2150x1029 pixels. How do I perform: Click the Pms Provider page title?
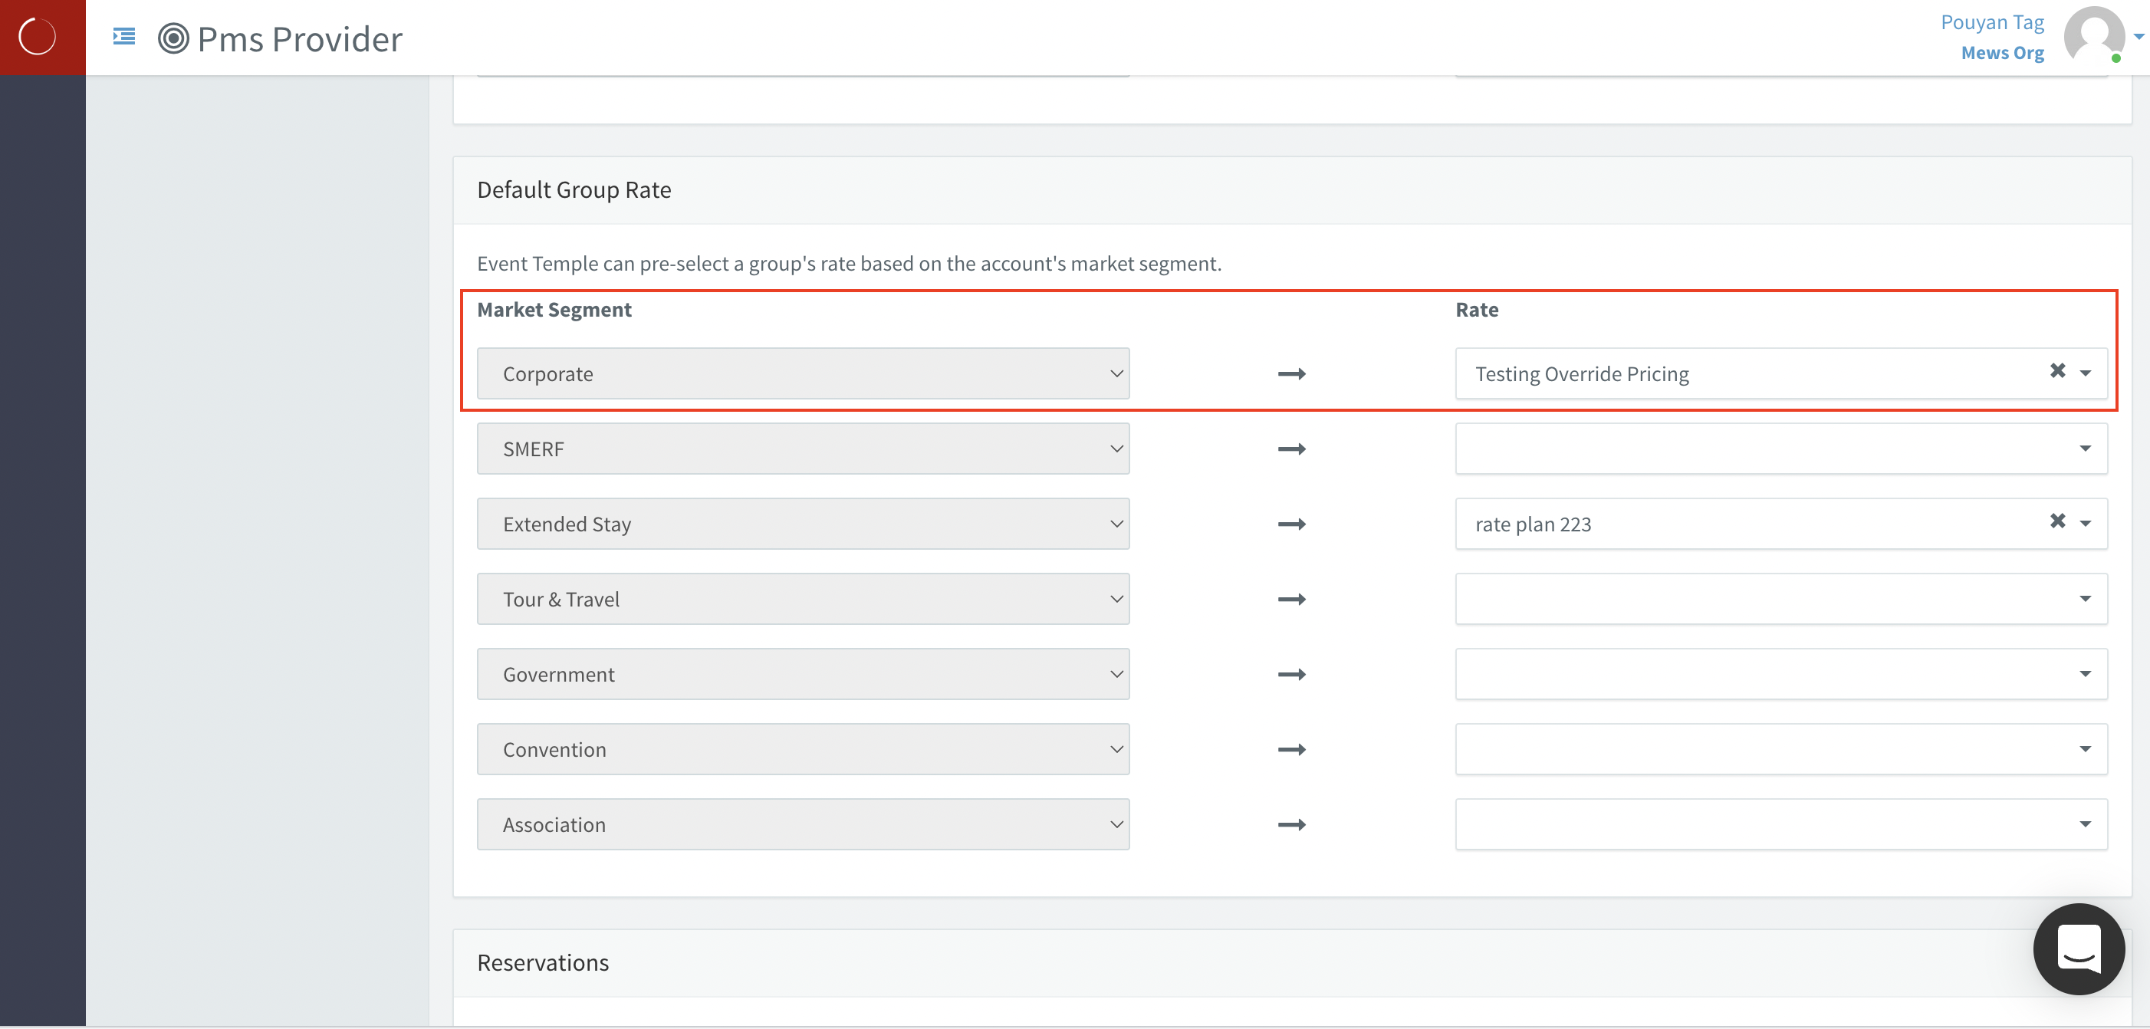pyautogui.click(x=300, y=39)
